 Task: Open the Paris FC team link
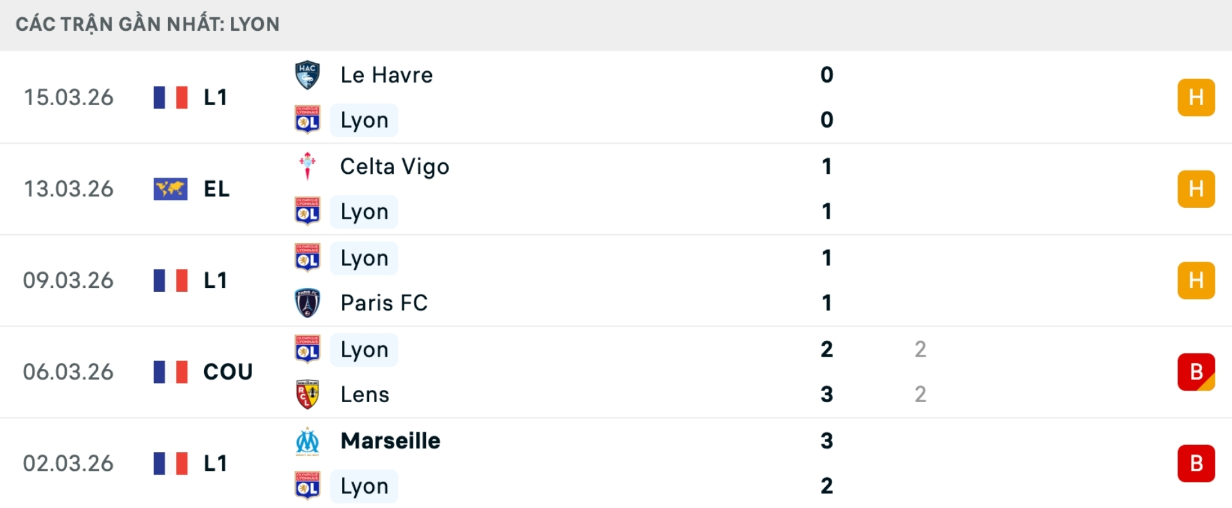pos(384,303)
